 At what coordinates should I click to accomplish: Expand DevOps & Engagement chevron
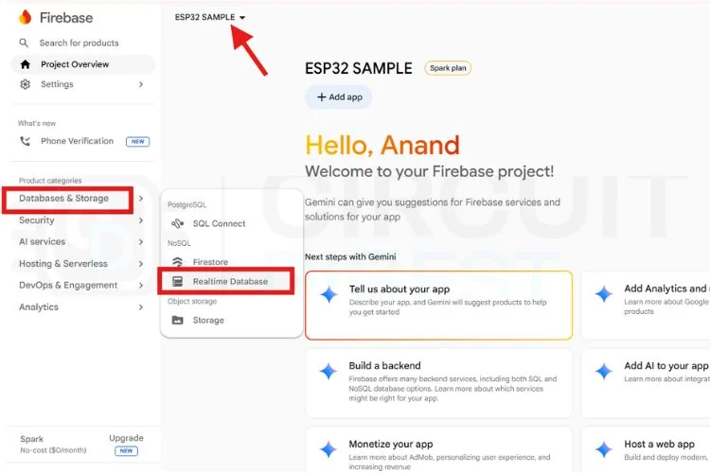coord(141,285)
